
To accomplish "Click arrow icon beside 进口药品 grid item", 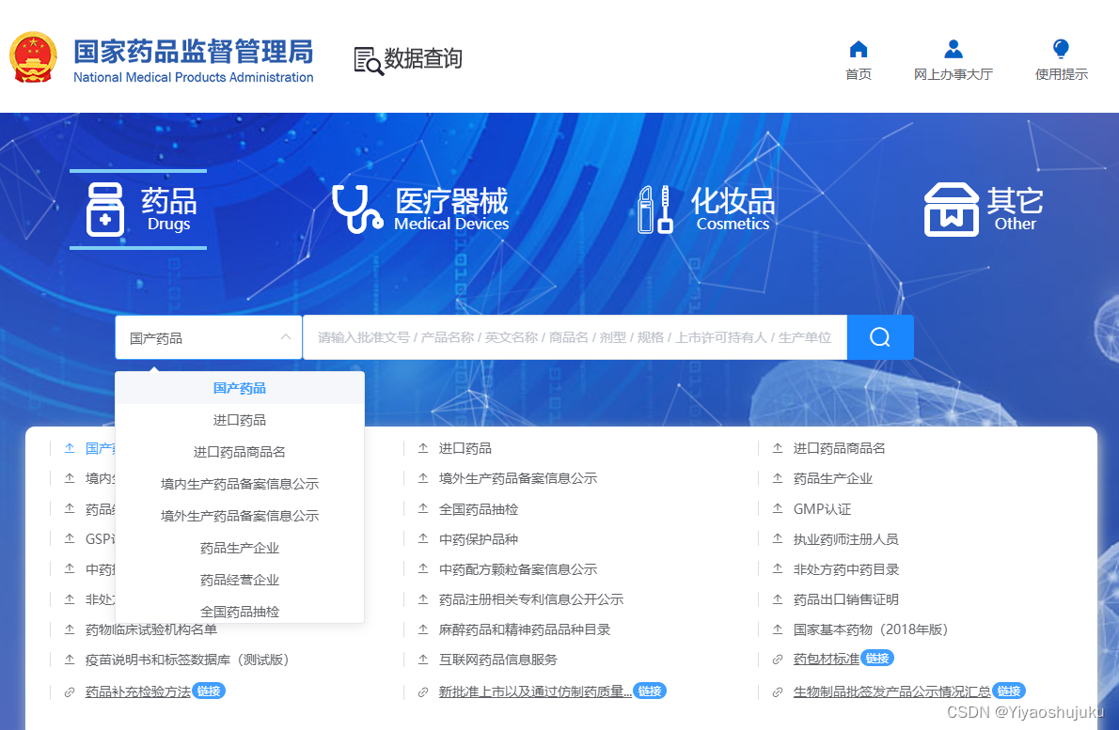I will (423, 448).
